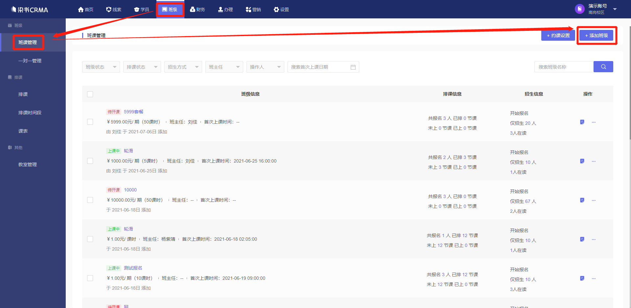Click edit icon for 5999套餐 row
This screenshot has height=308, width=631.
click(x=582, y=122)
